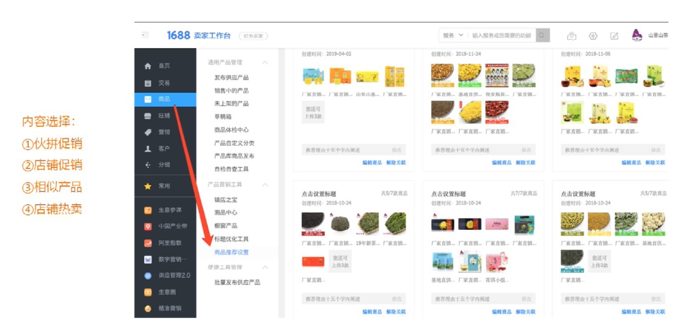Focus 推荐理由 field in the 2018-11-06 card
The width and height of the screenshot is (678, 326).
[613, 150]
